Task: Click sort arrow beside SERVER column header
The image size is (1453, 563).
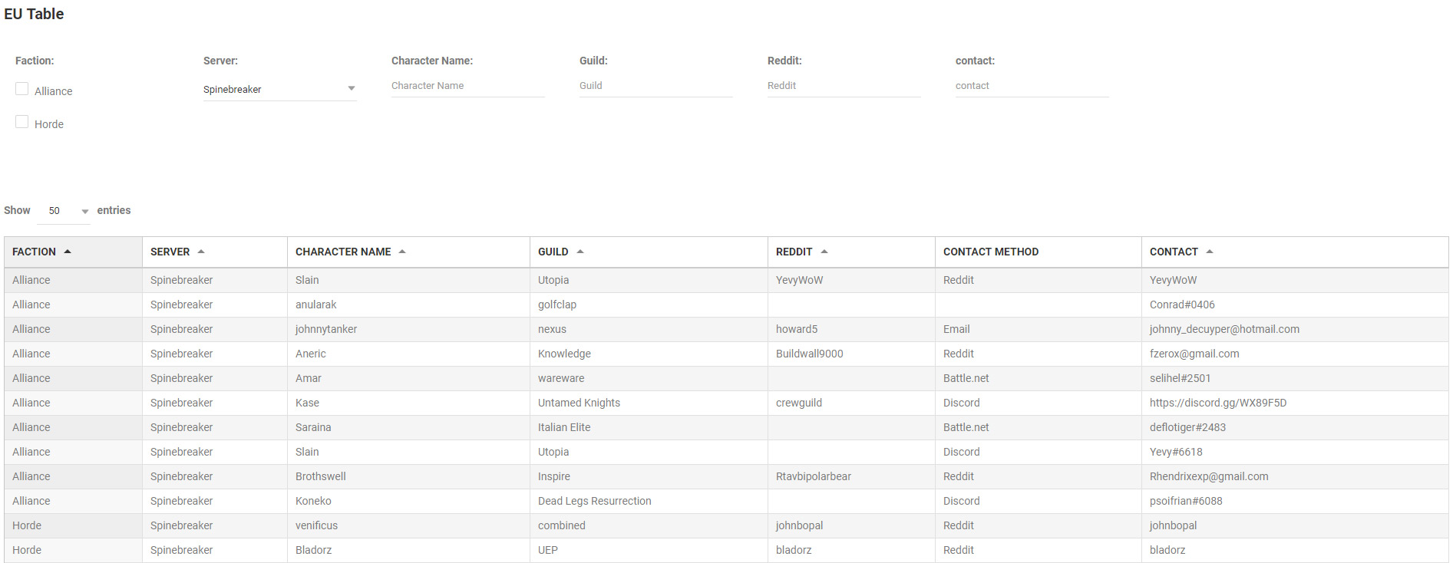Action: pos(201,252)
